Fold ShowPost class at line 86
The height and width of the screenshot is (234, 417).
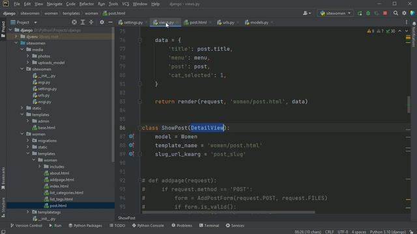point(140,128)
